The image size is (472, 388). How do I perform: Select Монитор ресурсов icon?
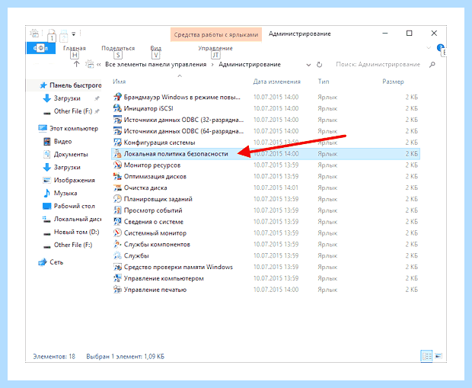(117, 165)
